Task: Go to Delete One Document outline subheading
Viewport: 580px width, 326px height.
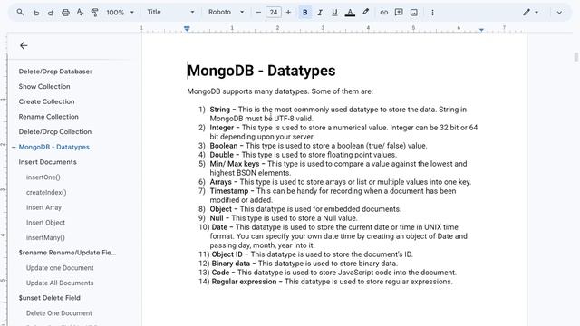Action: click(x=59, y=313)
